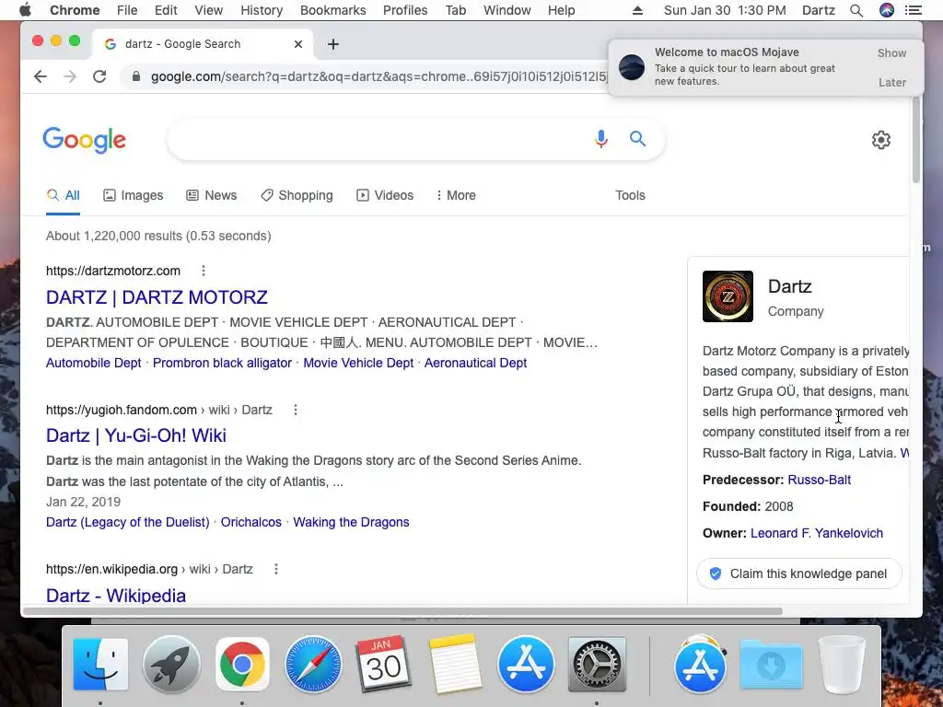
Task: Click the vertical page scrollbar thumb
Action: [916, 138]
